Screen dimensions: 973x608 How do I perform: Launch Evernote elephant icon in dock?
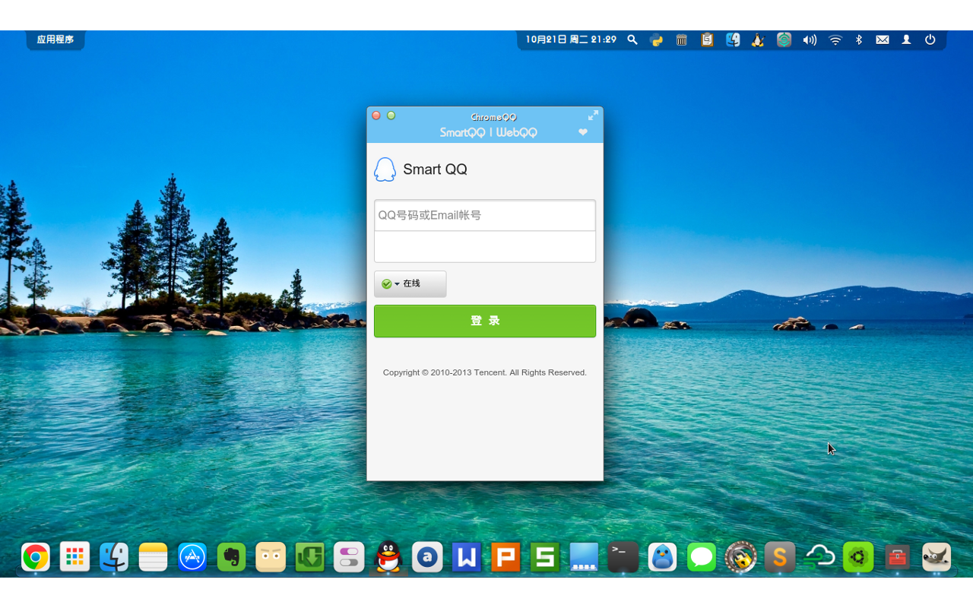(231, 557)
